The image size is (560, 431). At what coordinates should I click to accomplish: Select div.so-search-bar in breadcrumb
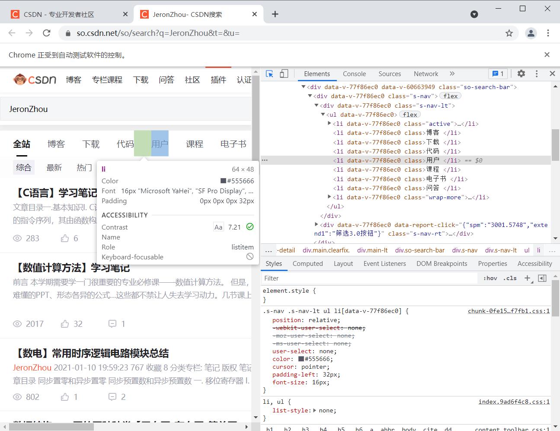click(419, 250)
